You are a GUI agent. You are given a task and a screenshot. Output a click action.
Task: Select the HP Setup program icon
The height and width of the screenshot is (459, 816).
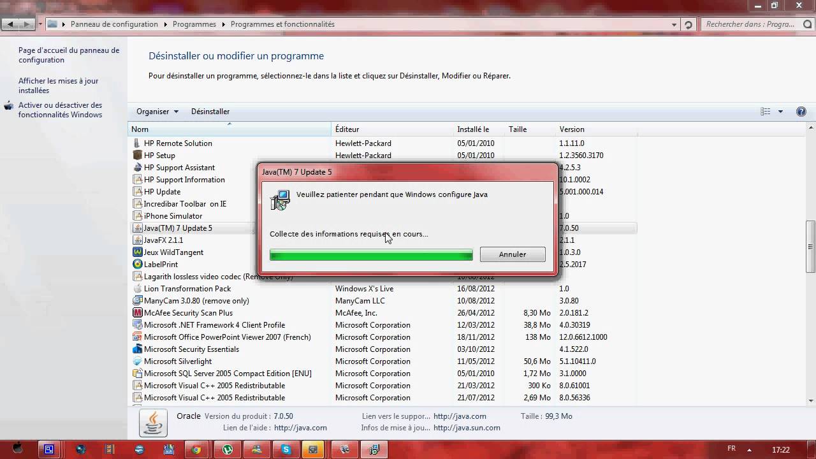pyautogui.click(x=137, y=156)
